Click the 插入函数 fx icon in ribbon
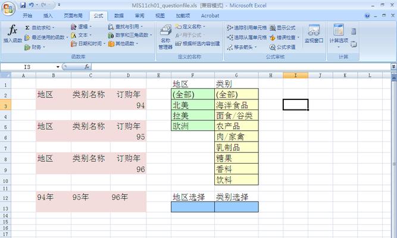Image resolution: width=397 pixels, height=238 pixels. [12, 34]
